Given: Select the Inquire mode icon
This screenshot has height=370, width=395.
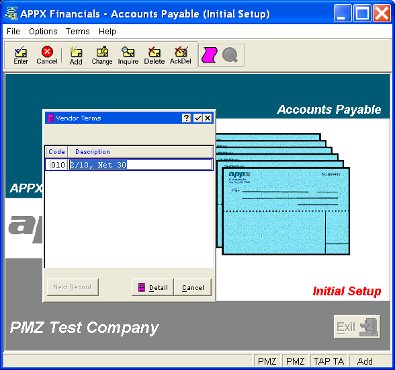Looking at the screenshot, I should (x=128, y=55).
